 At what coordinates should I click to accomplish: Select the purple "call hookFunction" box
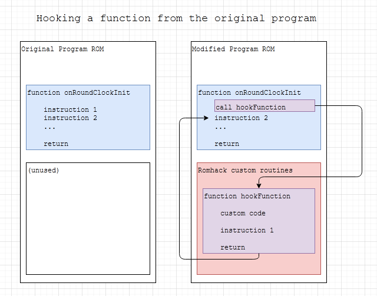(x=264, y=106)
